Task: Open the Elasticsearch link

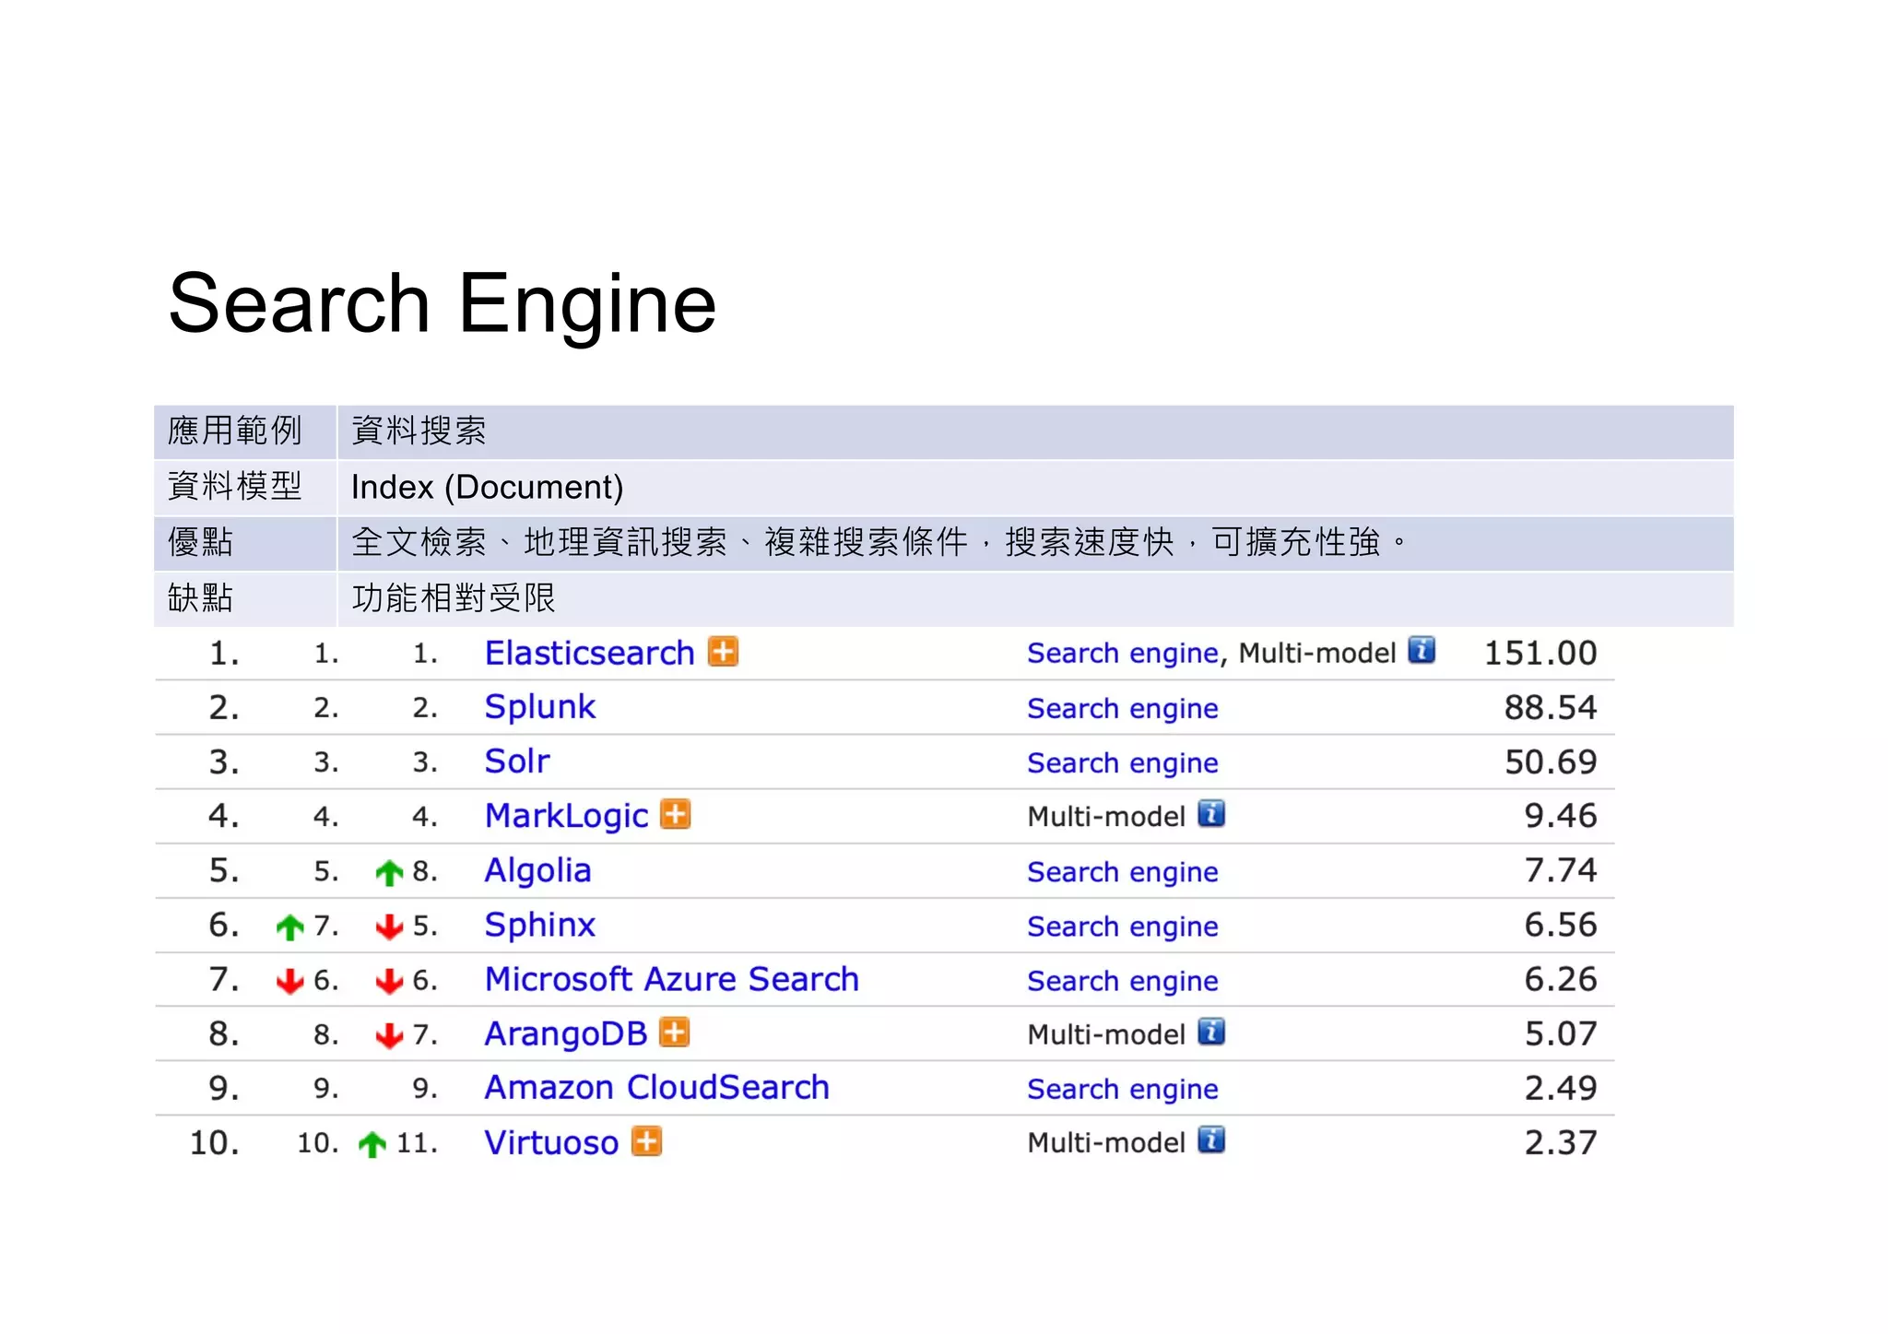Action: pos(589,653)
